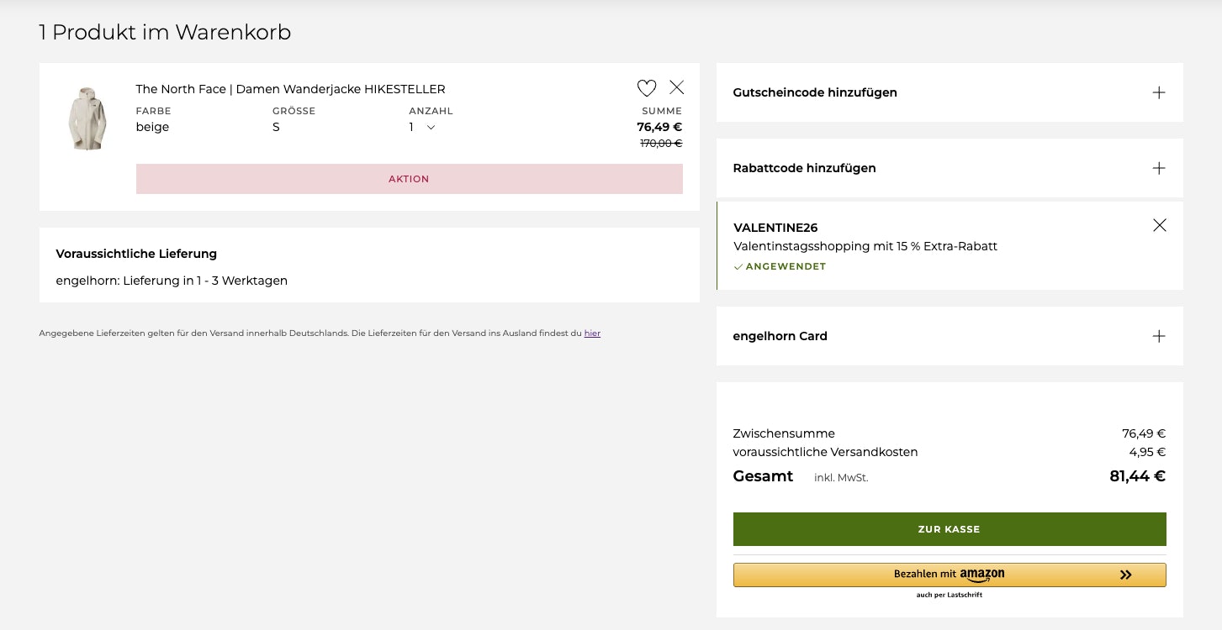Click double-arrow icon on Amazon pay button
The height and width of the screenshot is (630, 1222).
click(1125, 575)
